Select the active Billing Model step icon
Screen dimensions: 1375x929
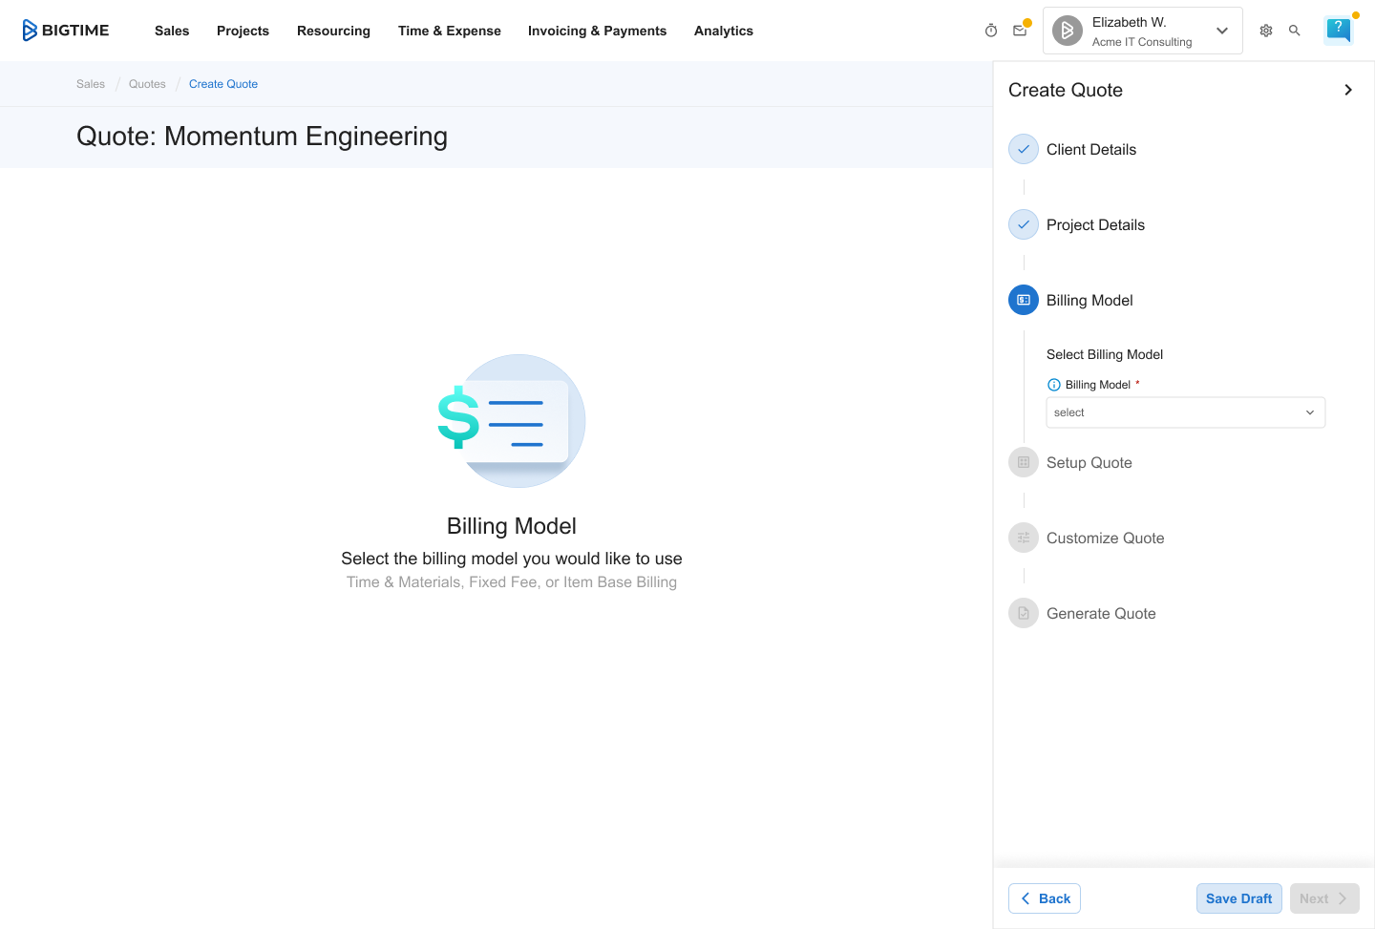[x=1024, y=300]
